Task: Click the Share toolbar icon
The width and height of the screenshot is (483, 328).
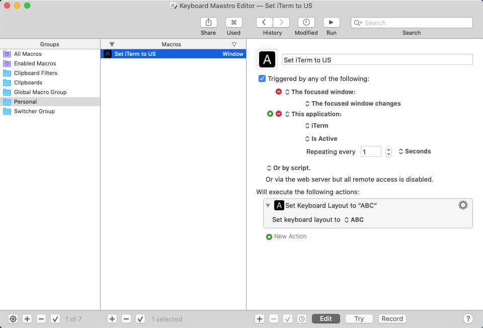Action: [x=208, y=23]
